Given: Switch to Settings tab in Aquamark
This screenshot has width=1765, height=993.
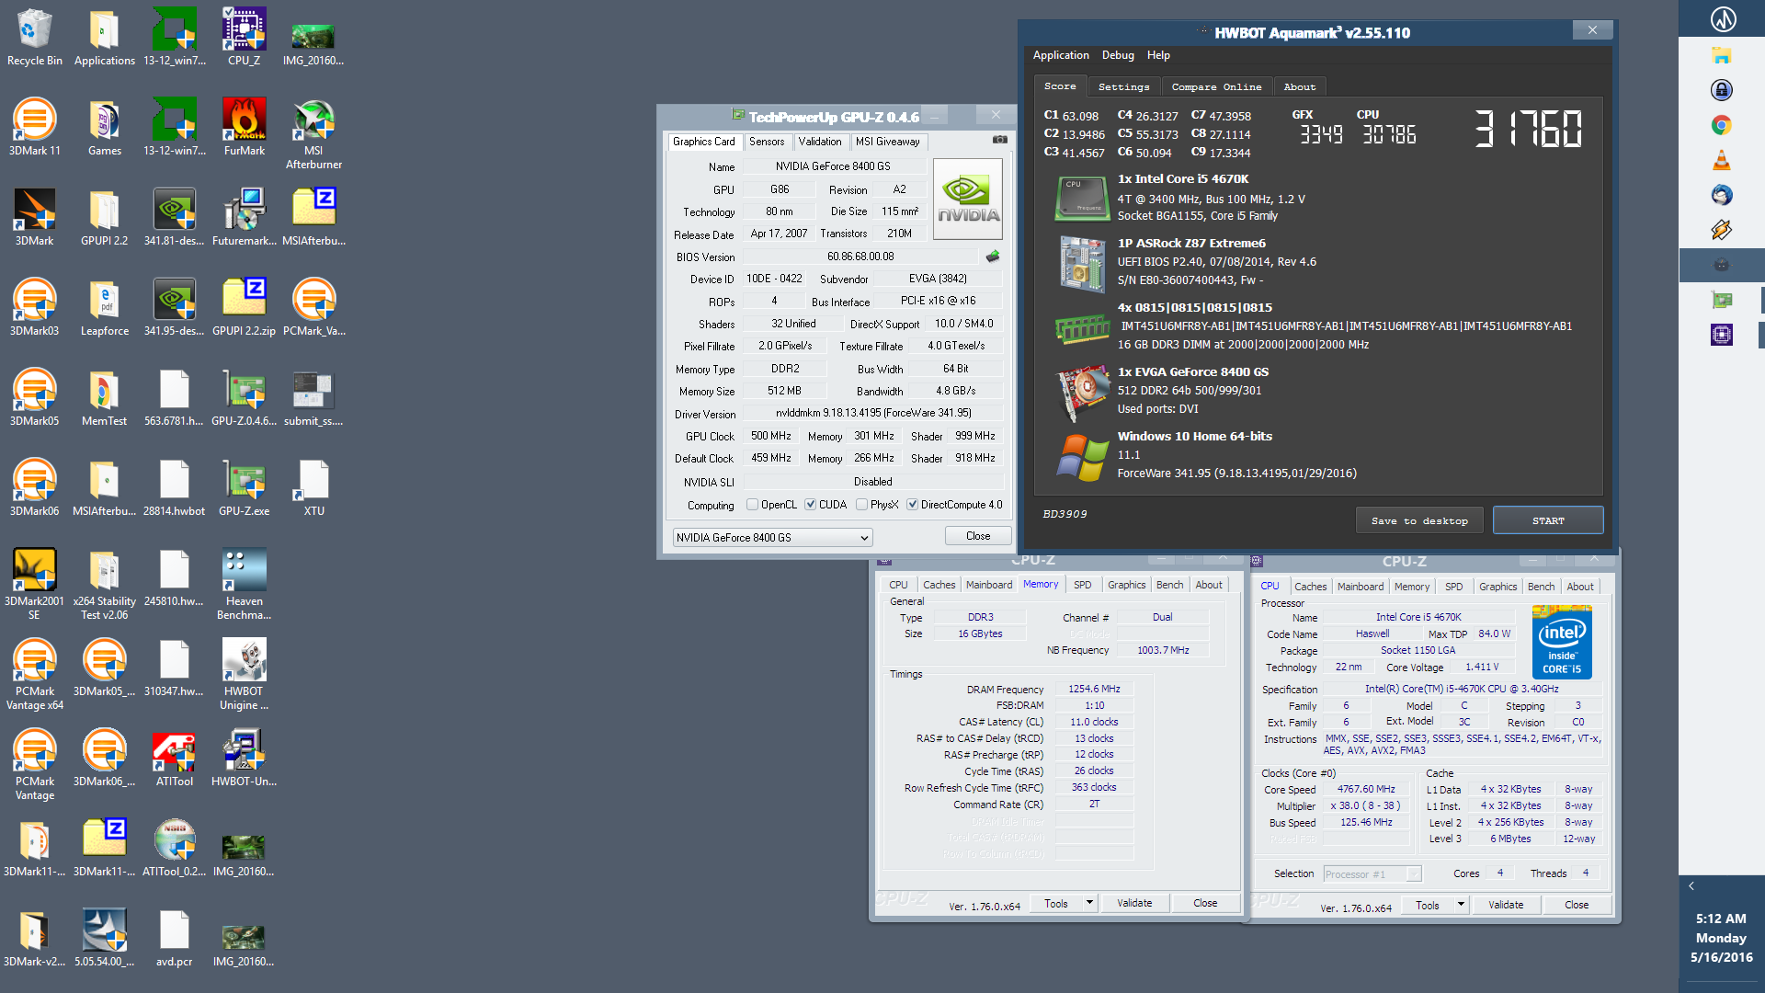Looking at the screenshot, I should (x=1123, y=86).
